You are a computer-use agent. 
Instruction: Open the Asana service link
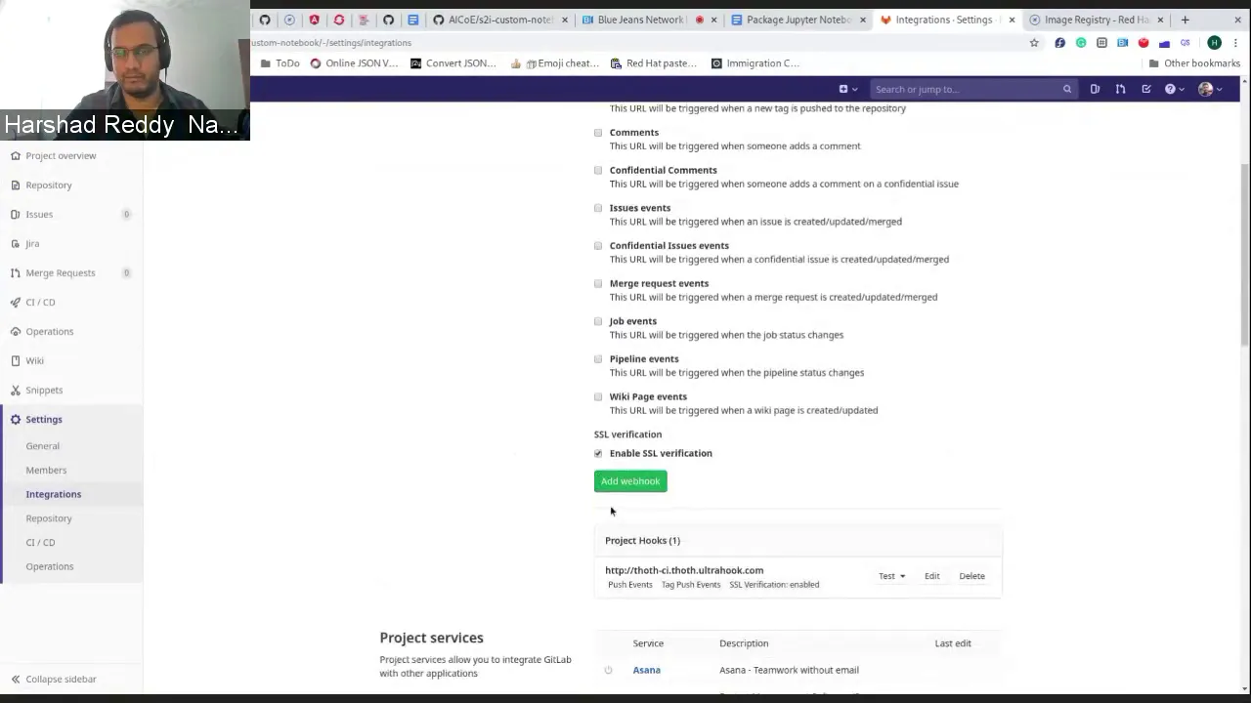[646, 670]
